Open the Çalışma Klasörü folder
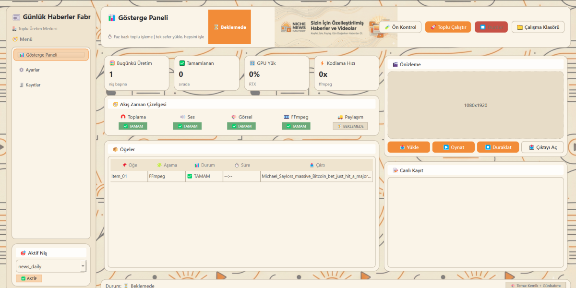The height and width of the screenshot is (288, 576). (x=538, y=27)
